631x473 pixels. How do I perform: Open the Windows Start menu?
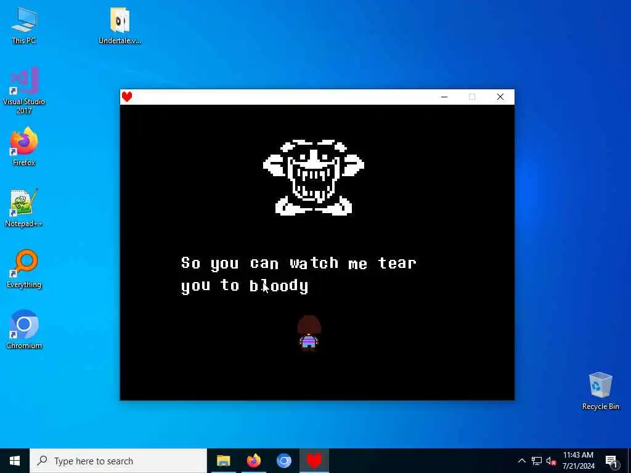[15, 461]
